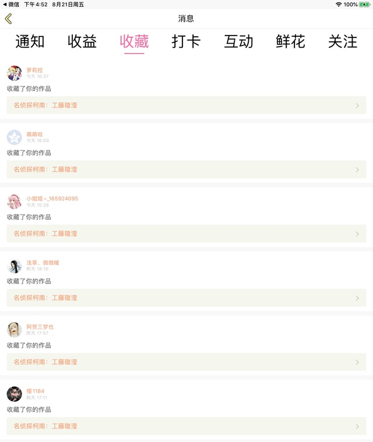Open username link 小姐姐~_165924095

click(52, 199)
